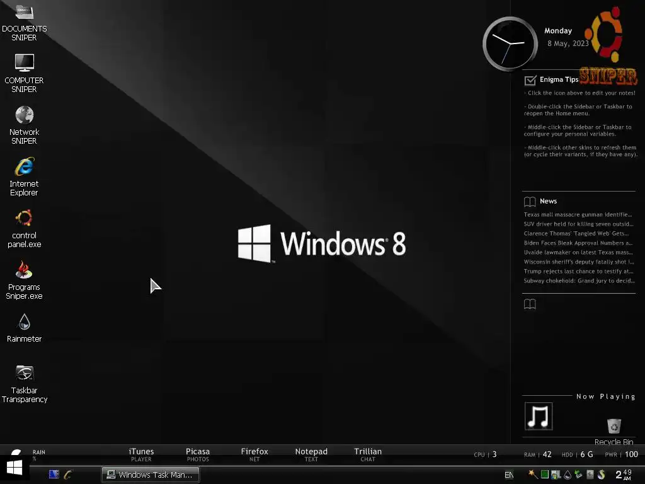Screen dimensions: 645x484
Task: Launch iTunes PLAYER from the taskbar launcher
Action: [141, 455]
